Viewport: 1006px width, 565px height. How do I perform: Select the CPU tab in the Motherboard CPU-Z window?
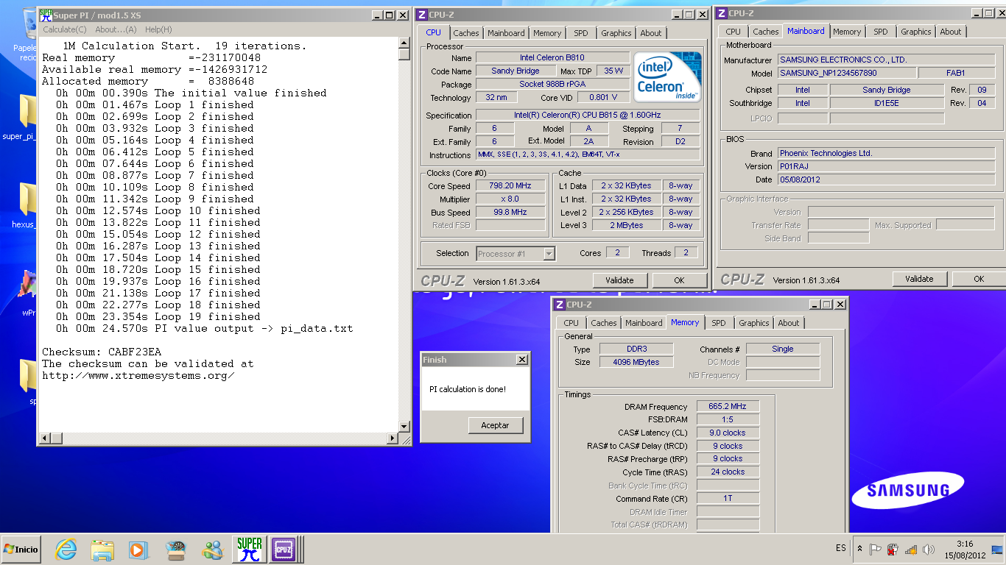point(733,32)
